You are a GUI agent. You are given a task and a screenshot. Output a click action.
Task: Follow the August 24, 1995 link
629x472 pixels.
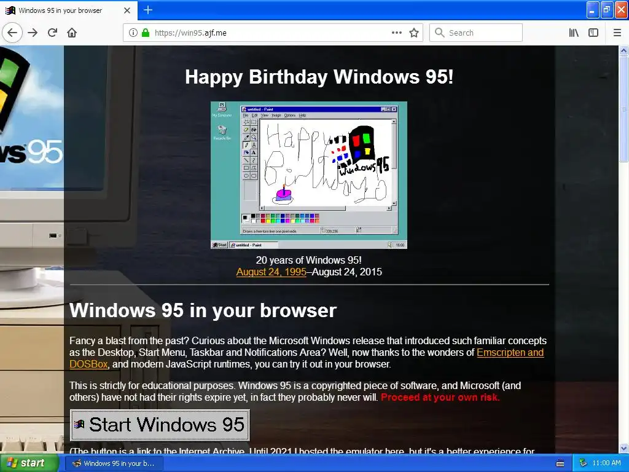271,272
